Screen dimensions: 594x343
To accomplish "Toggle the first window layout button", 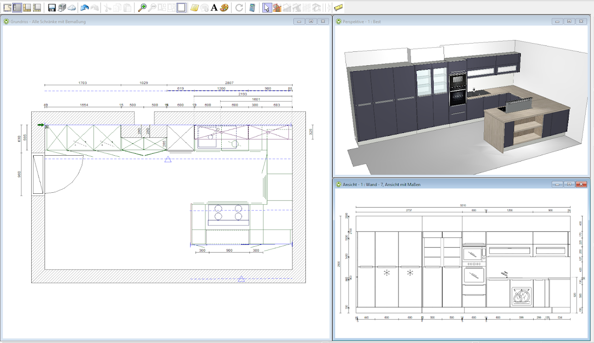I will [7, 7].
